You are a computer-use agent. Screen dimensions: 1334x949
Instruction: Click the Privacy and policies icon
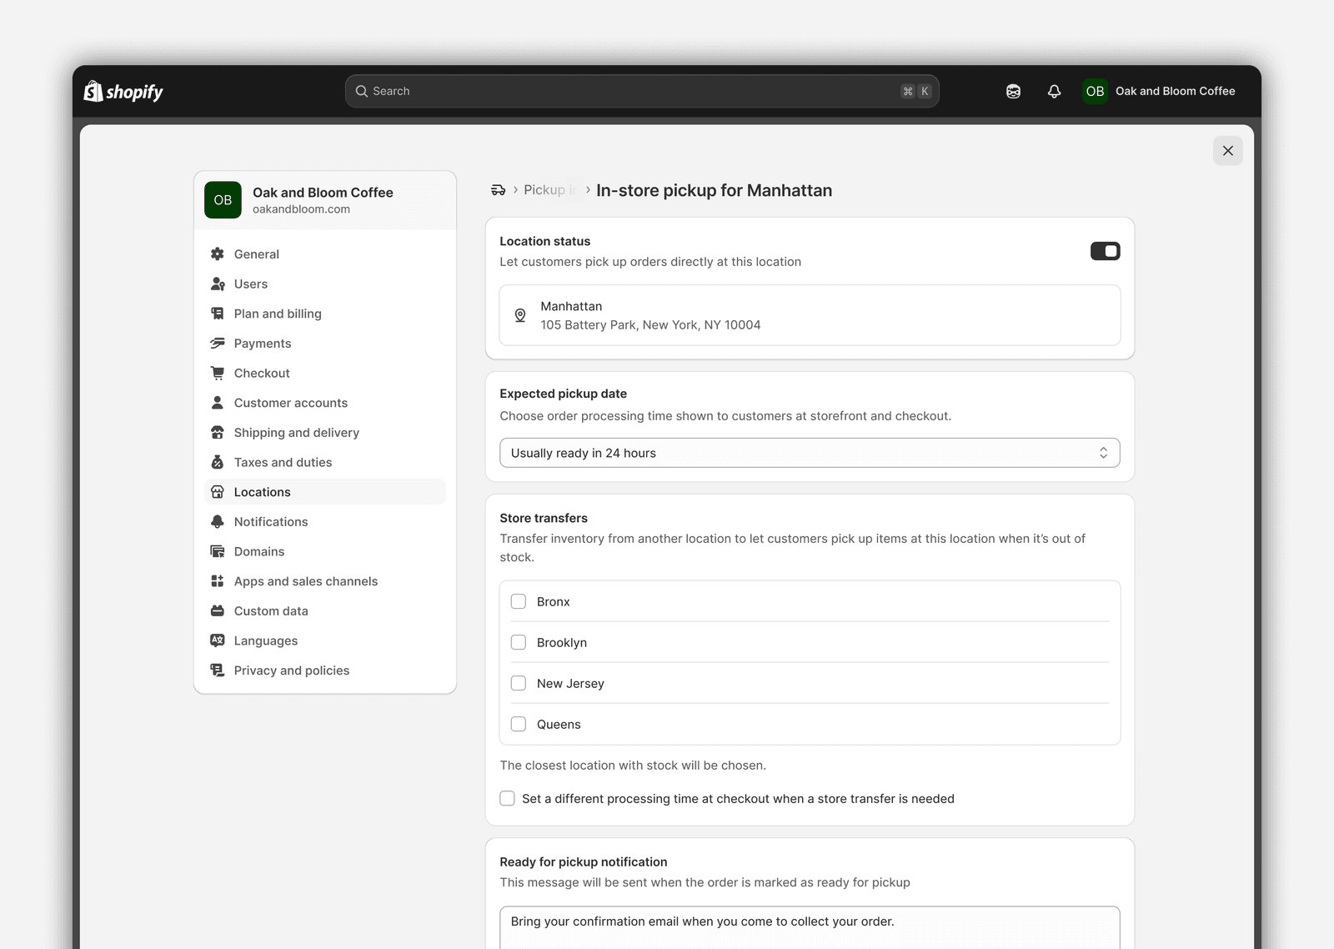(218, 670)
